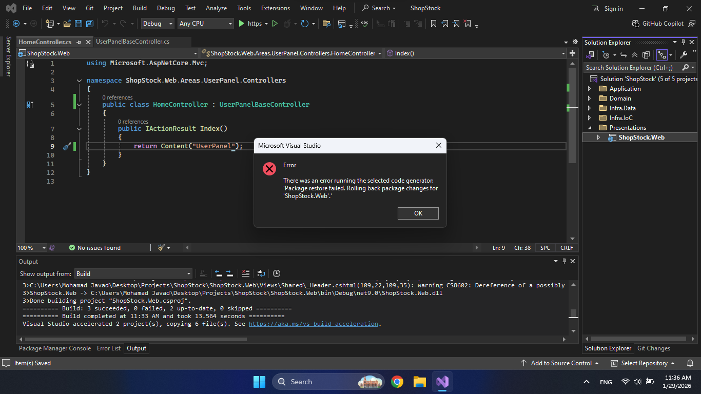
Task: Toggle word wrap in the Output panel
Action: tap(261, 273)
